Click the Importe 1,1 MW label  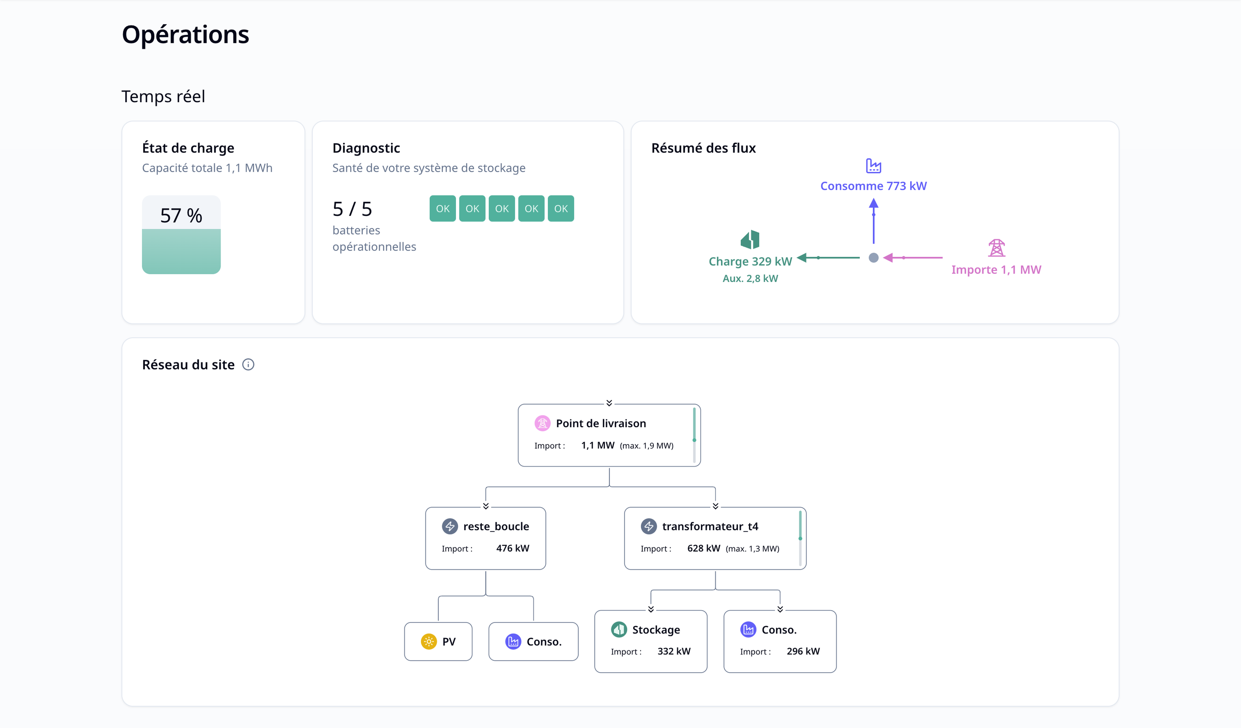coord(996,270)
